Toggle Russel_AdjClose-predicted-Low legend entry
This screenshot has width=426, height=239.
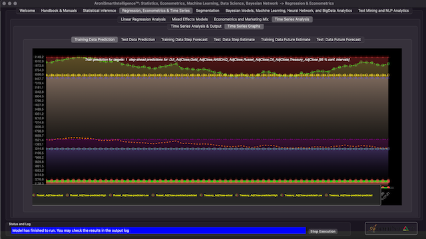click(129, 195)
